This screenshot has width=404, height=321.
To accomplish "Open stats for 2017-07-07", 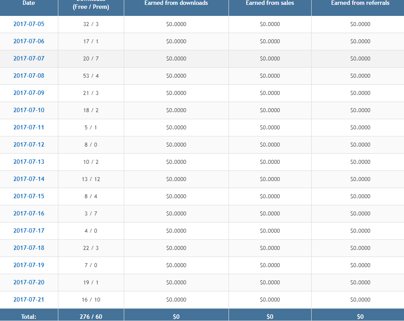I will click(29, 58).
